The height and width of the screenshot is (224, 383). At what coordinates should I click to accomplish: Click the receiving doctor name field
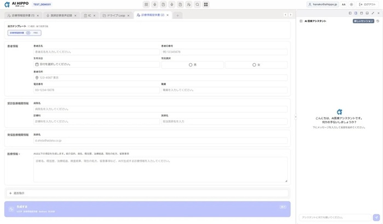pos(224,122)
